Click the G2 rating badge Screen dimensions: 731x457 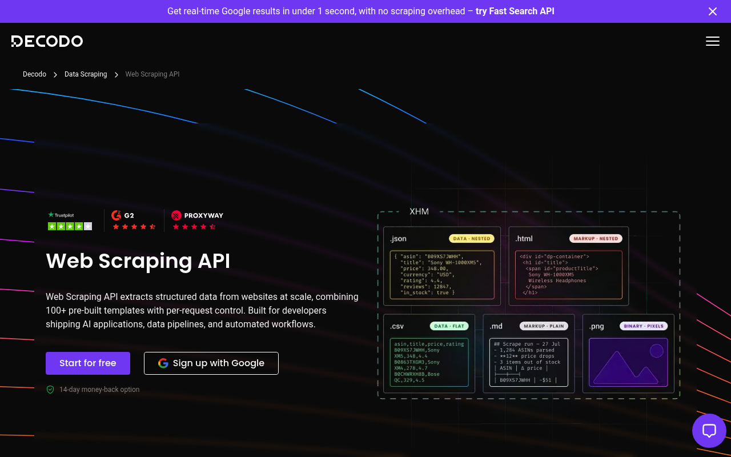point(134,221)
